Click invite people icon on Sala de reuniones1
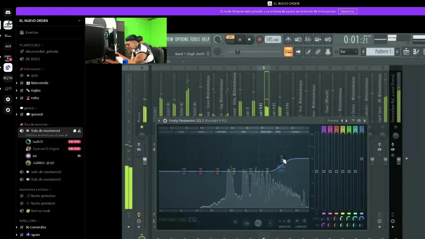 (79, 131)
